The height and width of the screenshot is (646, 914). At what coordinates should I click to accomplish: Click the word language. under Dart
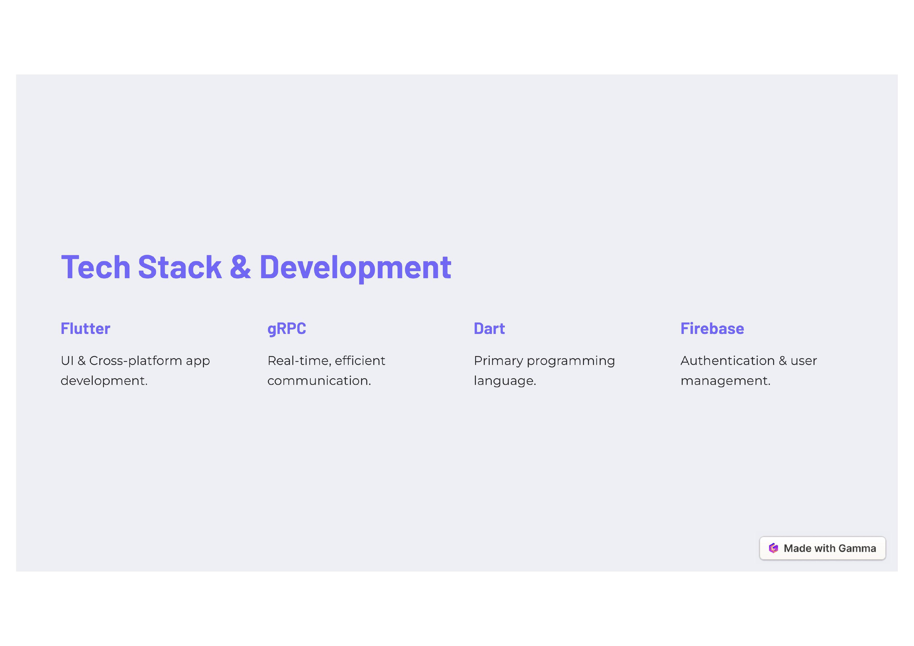pos(505,381)
